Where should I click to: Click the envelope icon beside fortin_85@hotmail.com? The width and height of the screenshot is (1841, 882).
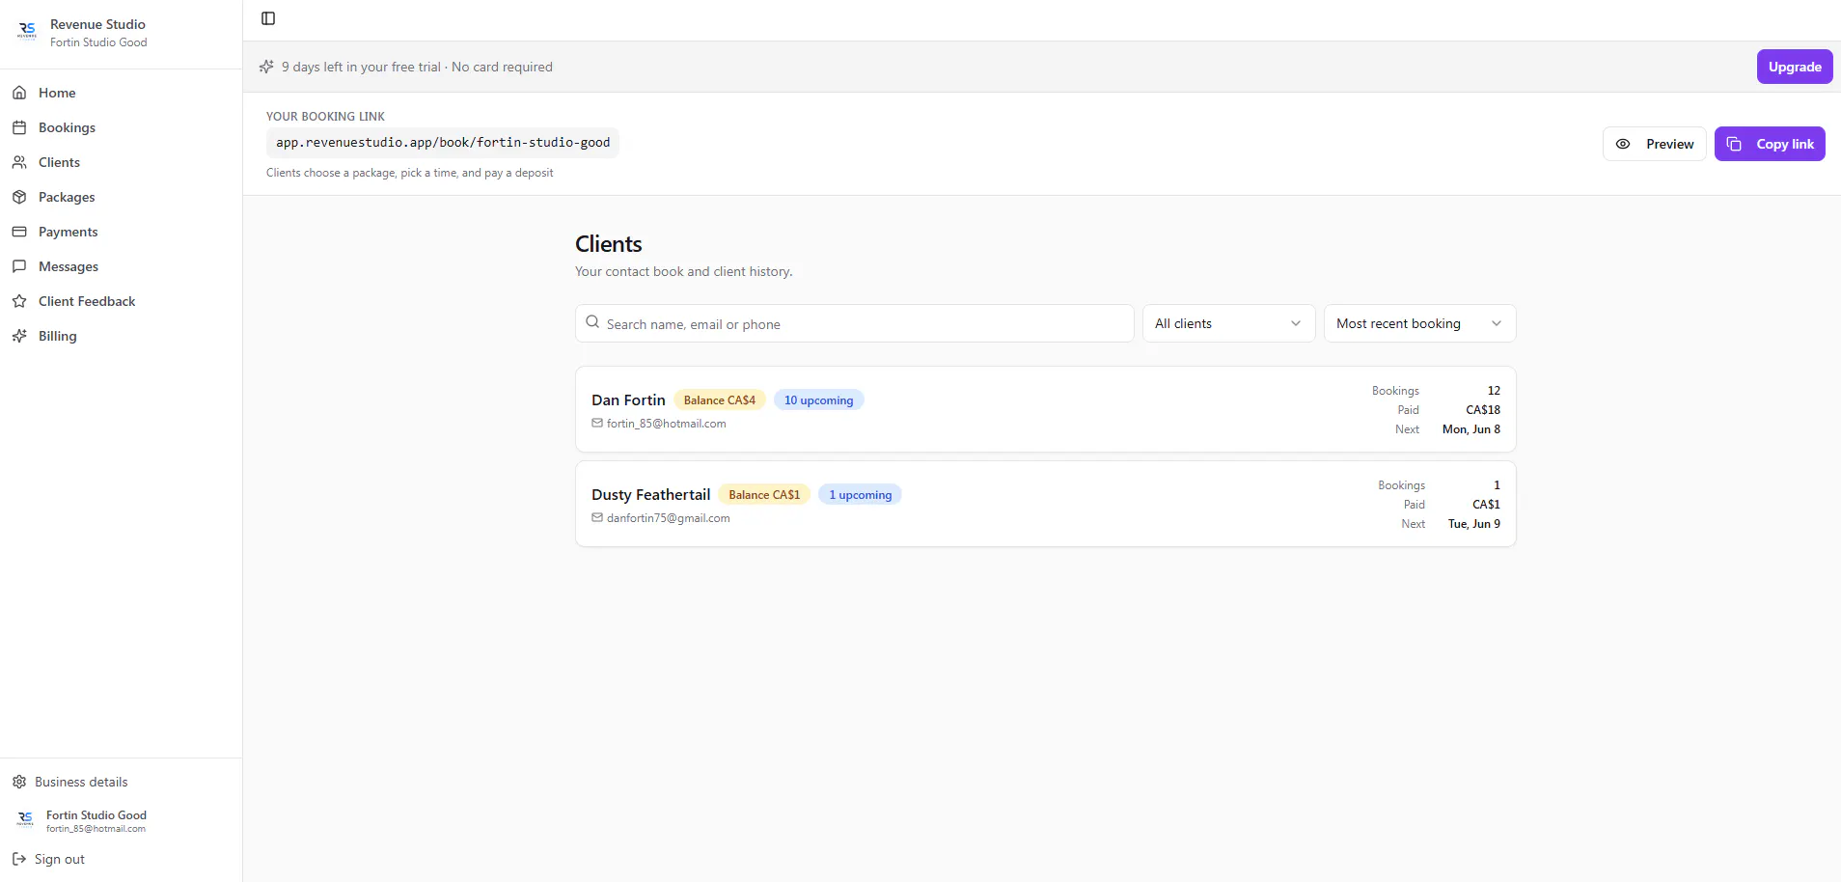597,423
